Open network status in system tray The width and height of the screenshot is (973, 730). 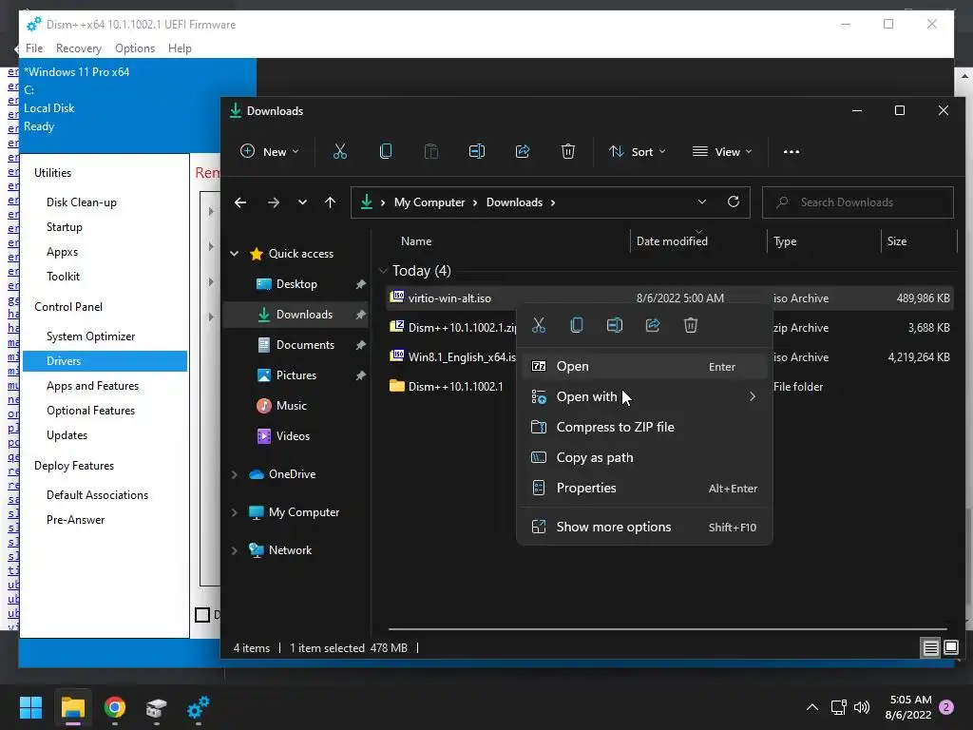(x=838, y=707)
